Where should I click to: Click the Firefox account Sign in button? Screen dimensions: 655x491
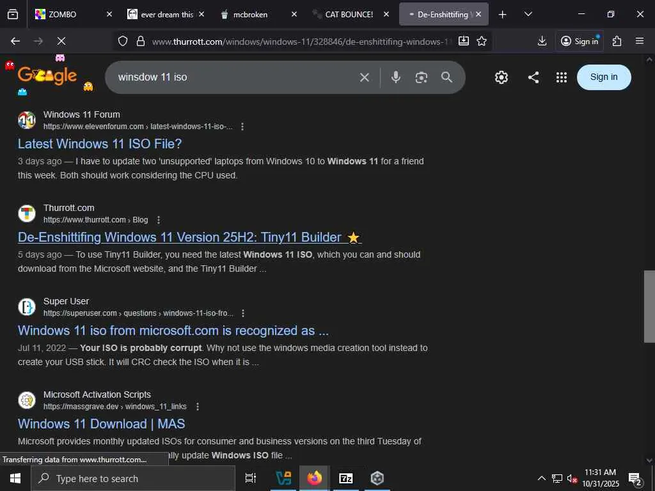click(x=580, y=41)
